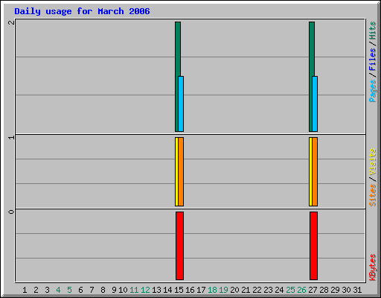Select the orange Sites bar on day 27

[315, 171]
